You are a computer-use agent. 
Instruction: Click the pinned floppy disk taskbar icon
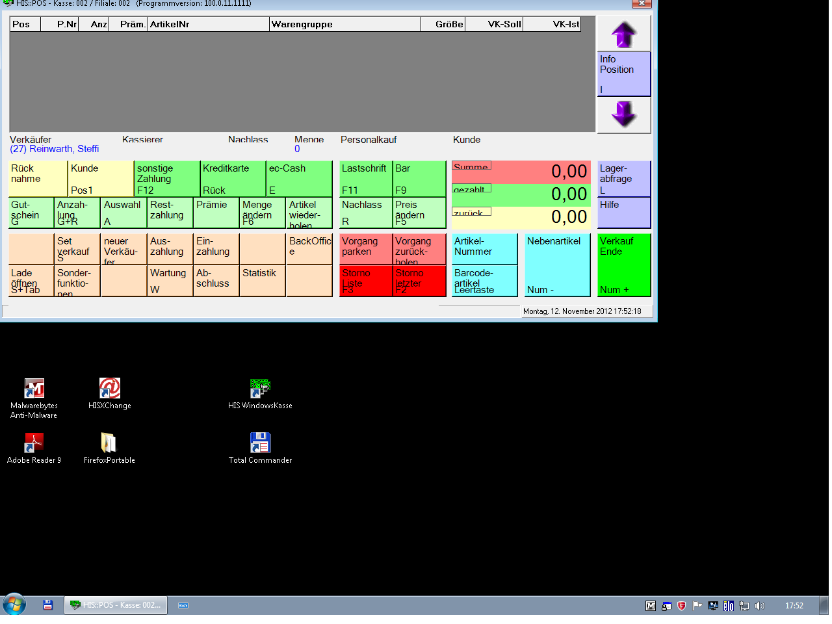(x=47, y=605)
